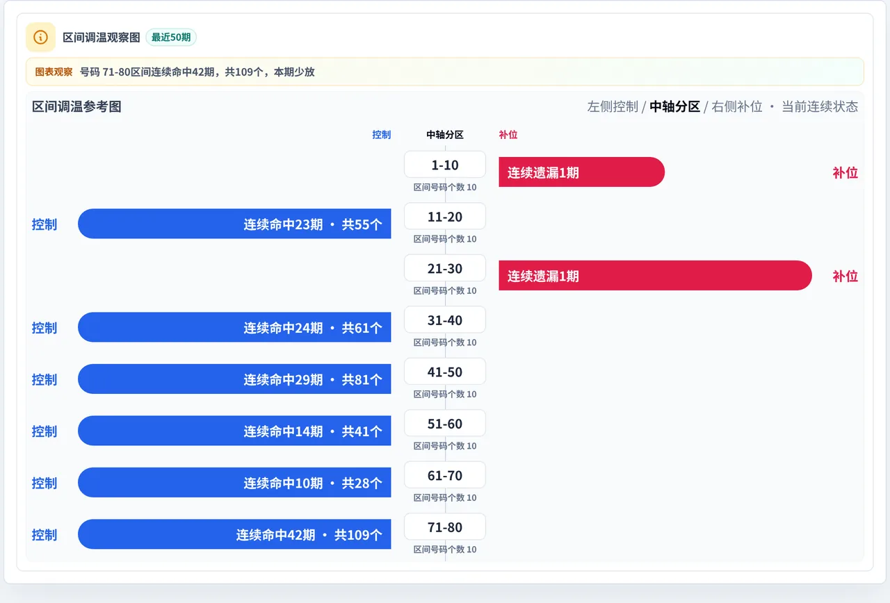This screenshot has width=890, height=603.
Task: Click the red 补位 column header
Action: point(508,135)
